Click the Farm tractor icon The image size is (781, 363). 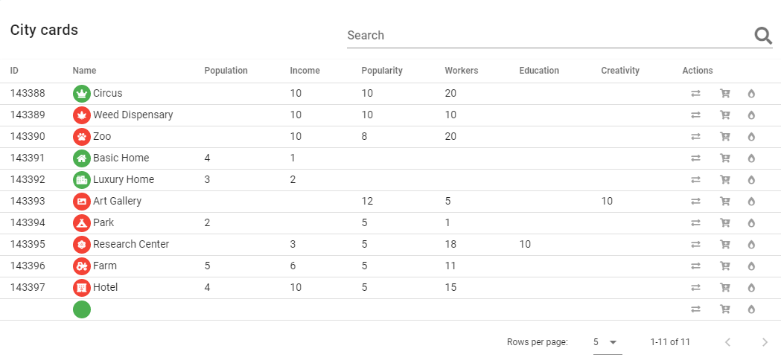pos(82,266)
